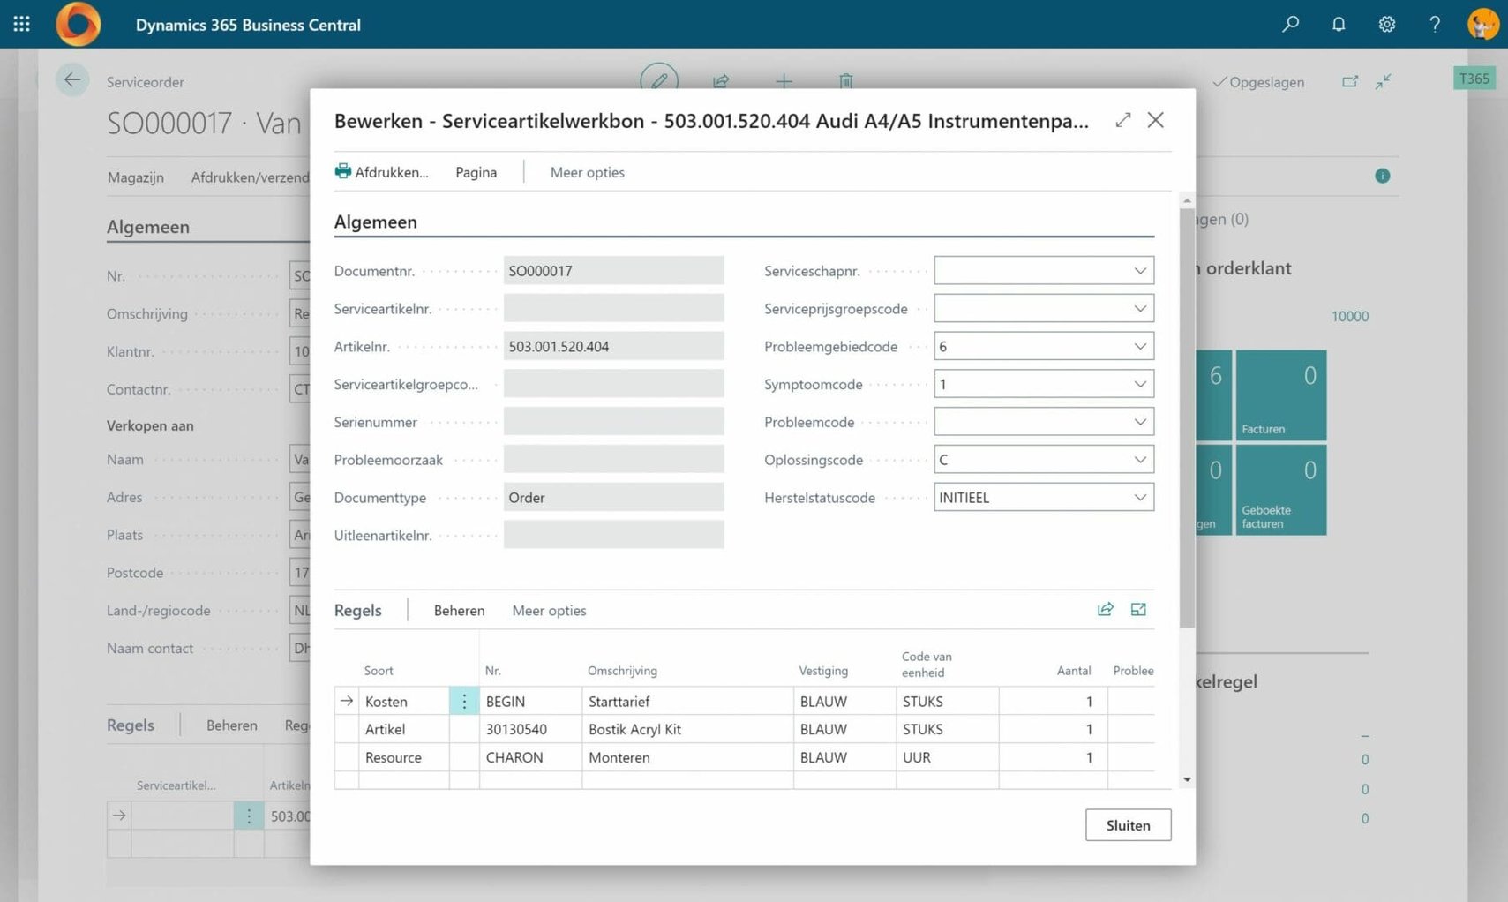Click the Geboekte facturen tile
The height and width of the screenshot is (902, 1508).
(1281, 490)
